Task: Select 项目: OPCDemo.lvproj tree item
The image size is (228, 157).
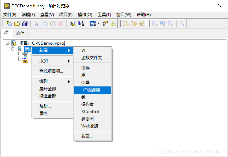Action: pyautogui.click(x=42, y=43)
